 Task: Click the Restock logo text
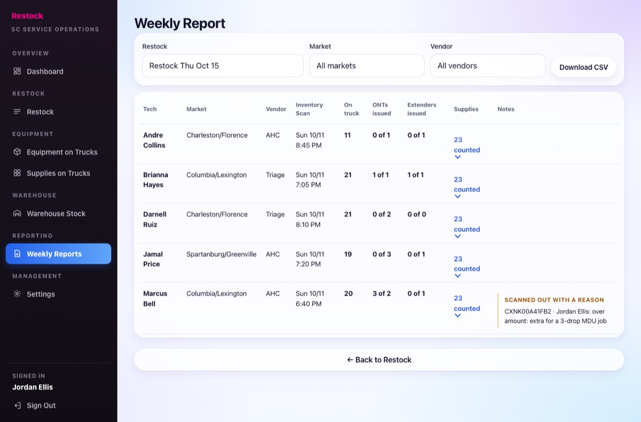point(27,16)
